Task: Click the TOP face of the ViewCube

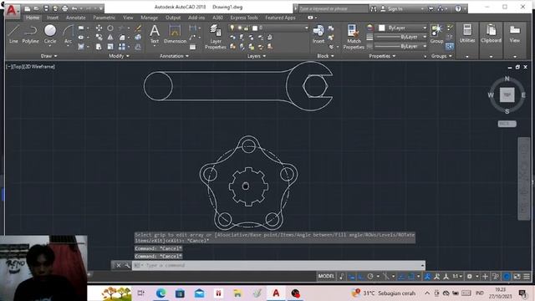Action: (507, 94)
